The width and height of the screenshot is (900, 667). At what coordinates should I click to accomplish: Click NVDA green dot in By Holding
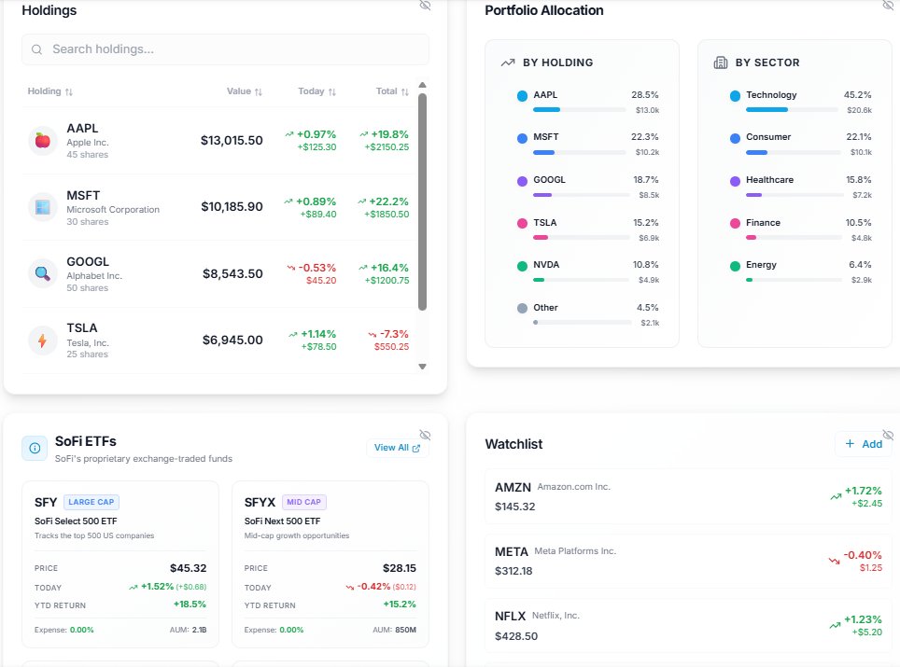point(522,266)
